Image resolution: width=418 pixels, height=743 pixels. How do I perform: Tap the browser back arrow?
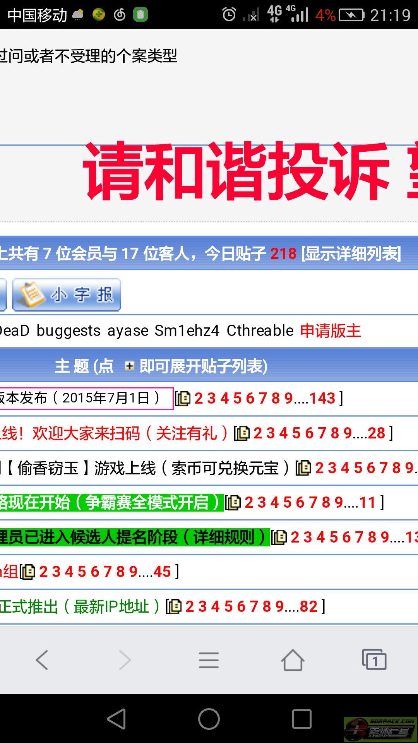coord(42,660)
